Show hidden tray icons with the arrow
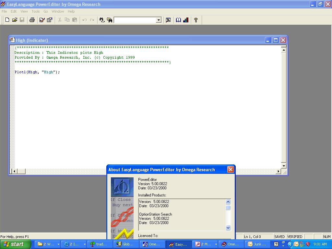This screenshot has height=249, width=332. click(x=290, y=244)
